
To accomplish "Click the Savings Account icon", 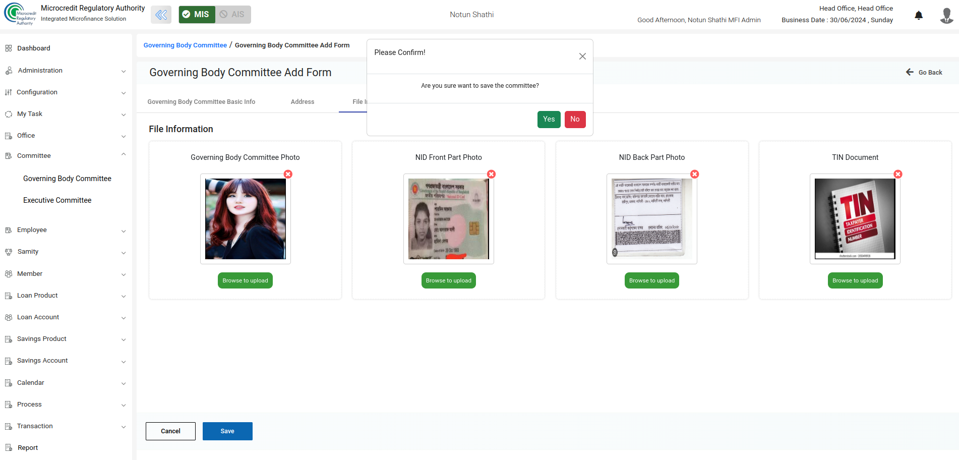I will point(9,361).
